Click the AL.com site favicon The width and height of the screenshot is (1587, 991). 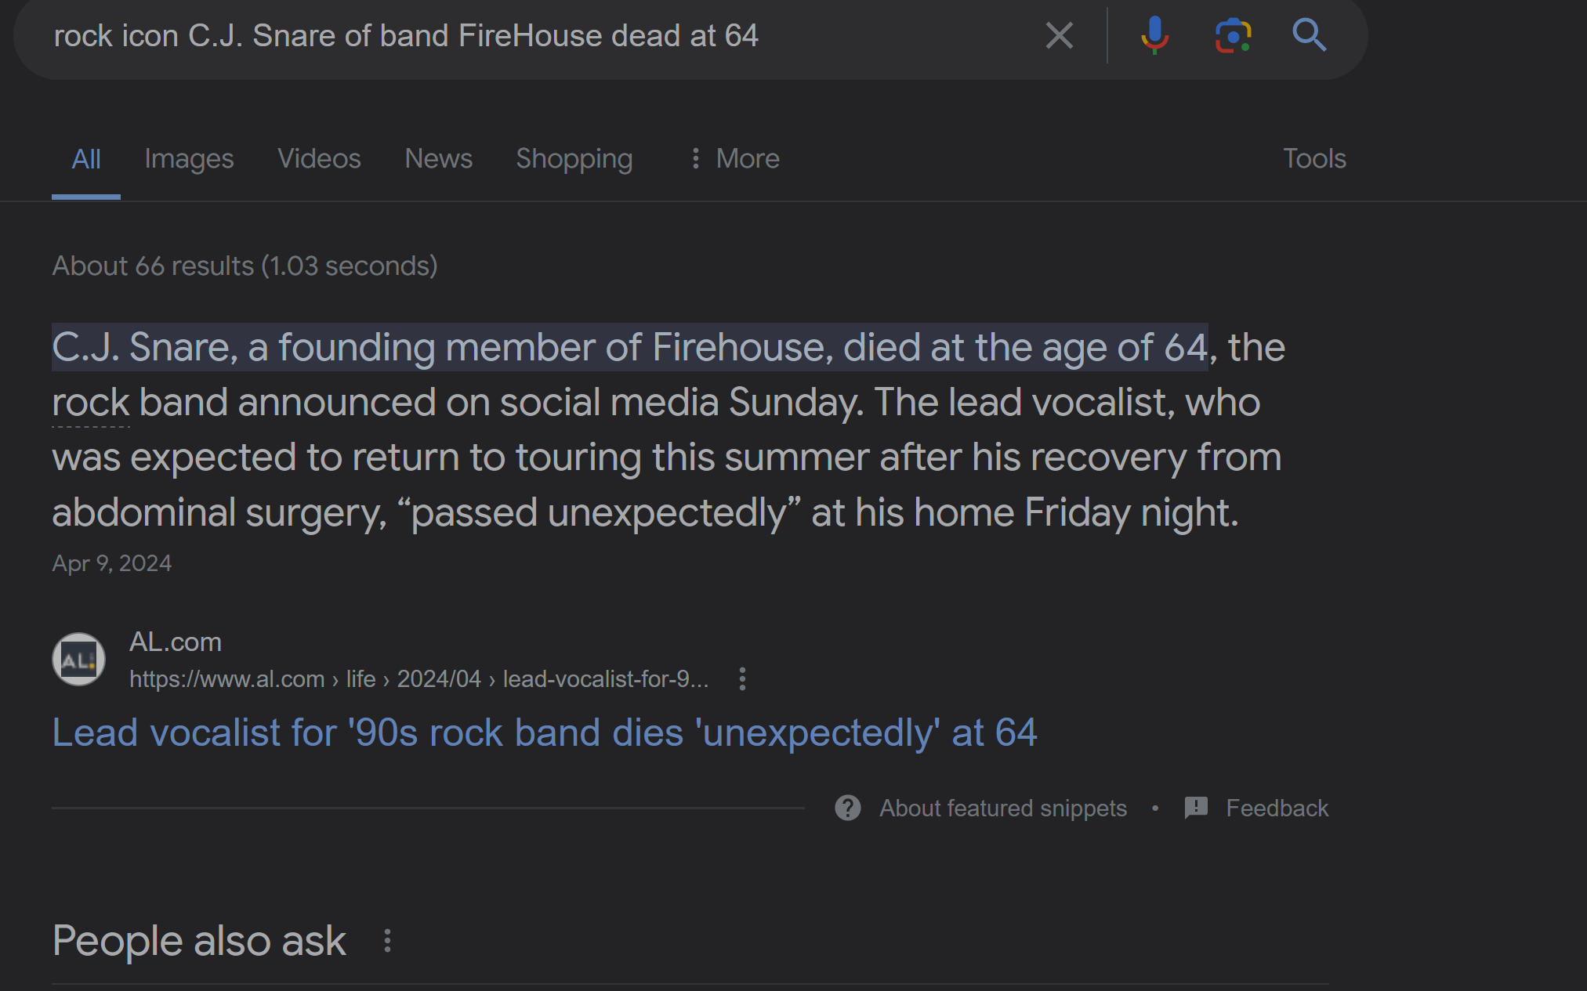78,660
